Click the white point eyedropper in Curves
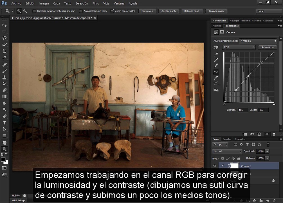 point(216,65)
